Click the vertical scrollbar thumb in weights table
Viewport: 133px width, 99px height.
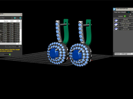[x=21, y=26]
